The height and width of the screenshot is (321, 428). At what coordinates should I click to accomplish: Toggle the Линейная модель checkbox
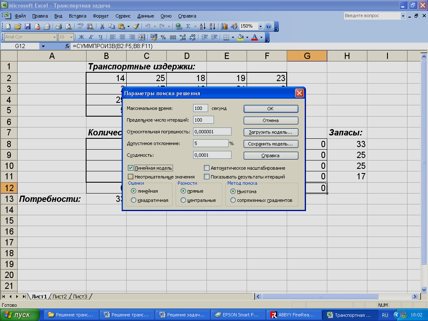tap(130, 168)
